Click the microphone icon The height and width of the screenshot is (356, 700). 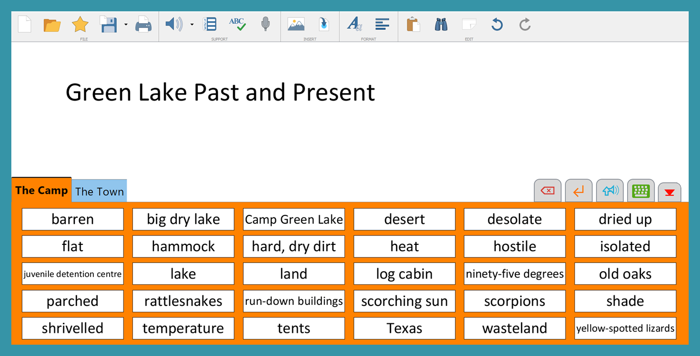265,24
